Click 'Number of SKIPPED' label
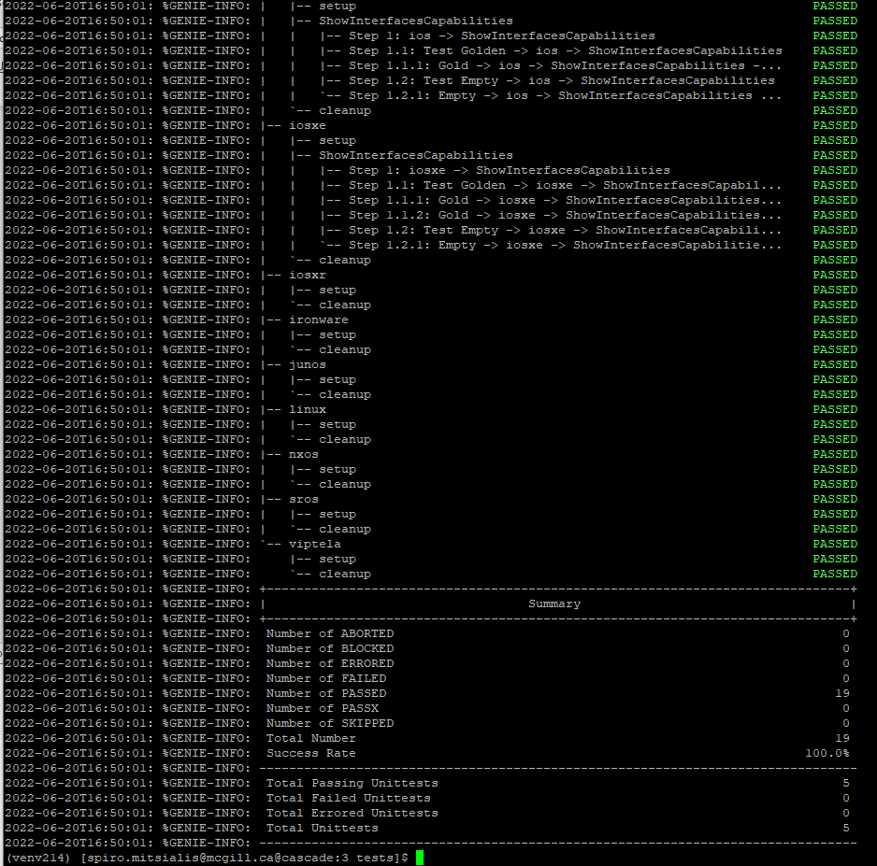The width and height of the screenshot is (877, 866). click(x=330, y=723)
